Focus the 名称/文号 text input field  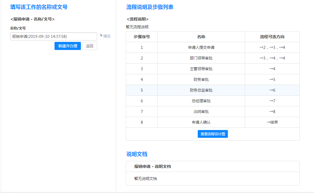(54, 36)
